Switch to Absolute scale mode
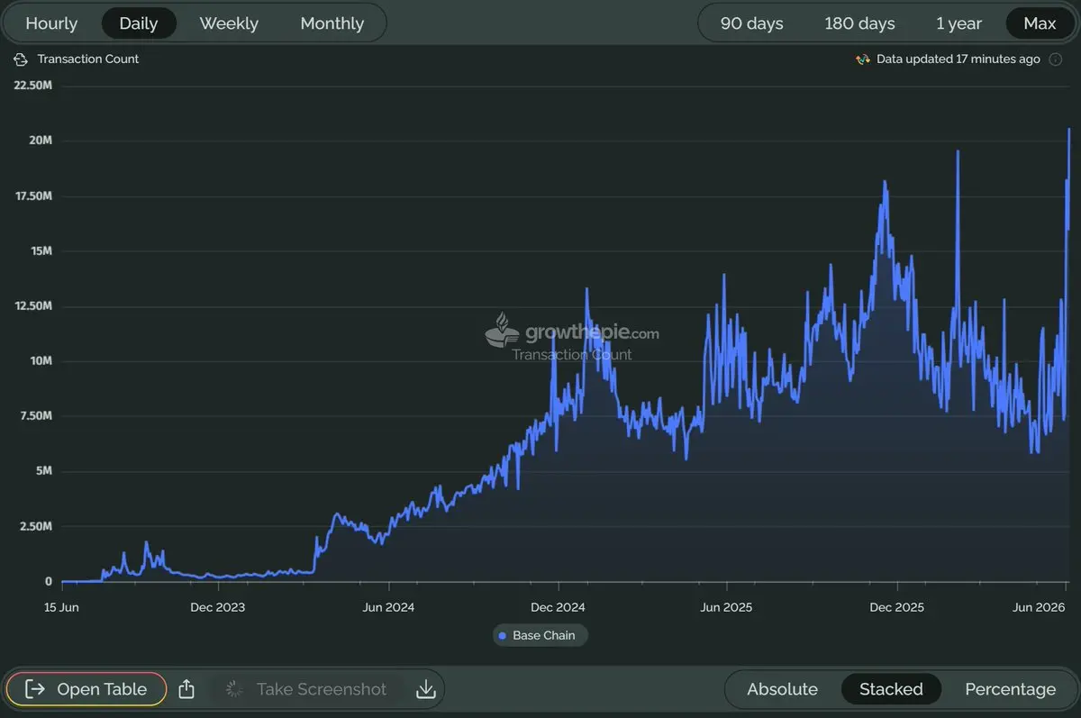This screenshot has height=718, width=1081. coord(782,689)
